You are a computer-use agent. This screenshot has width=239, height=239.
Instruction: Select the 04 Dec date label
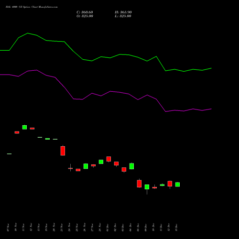[x=130, y=228]
